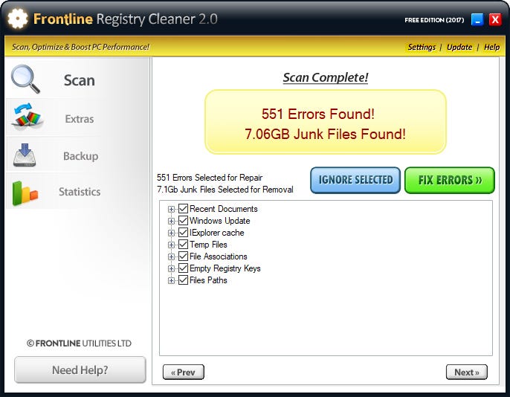Deselect the File Associations checkbox

tap(183, 256)
